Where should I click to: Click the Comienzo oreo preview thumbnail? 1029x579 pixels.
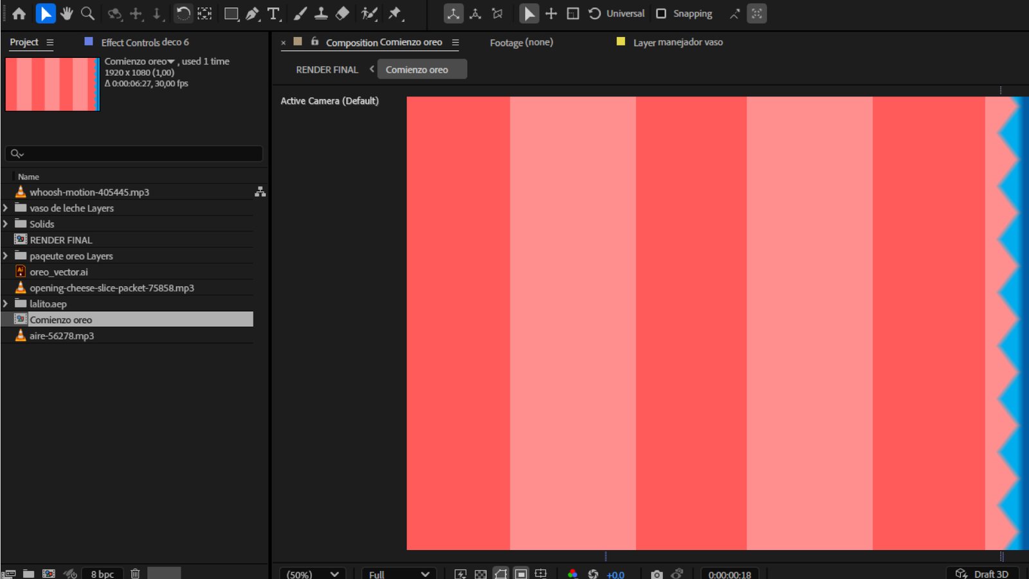pos(52,84)
